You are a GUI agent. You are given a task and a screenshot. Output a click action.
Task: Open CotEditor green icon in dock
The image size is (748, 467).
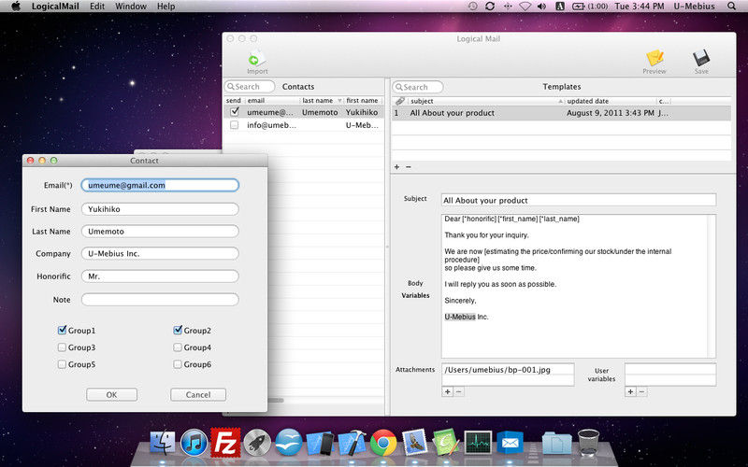tap(446, 443)
